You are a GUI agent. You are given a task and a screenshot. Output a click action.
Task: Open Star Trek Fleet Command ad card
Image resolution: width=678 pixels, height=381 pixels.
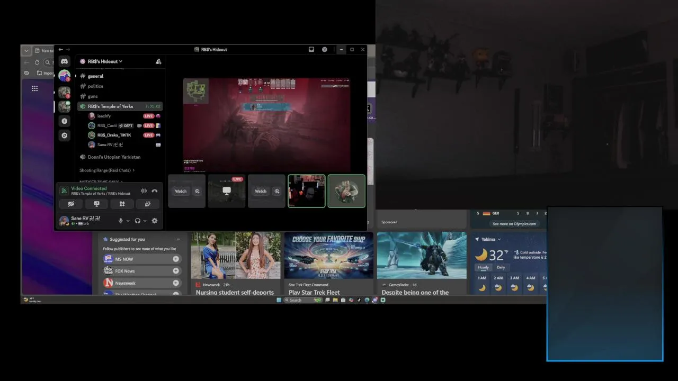328,264
